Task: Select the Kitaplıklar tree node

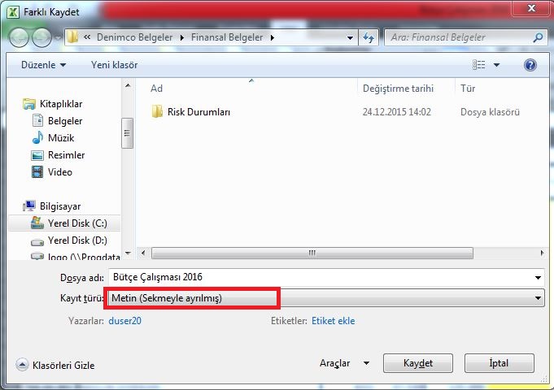Action: point(61,104)
